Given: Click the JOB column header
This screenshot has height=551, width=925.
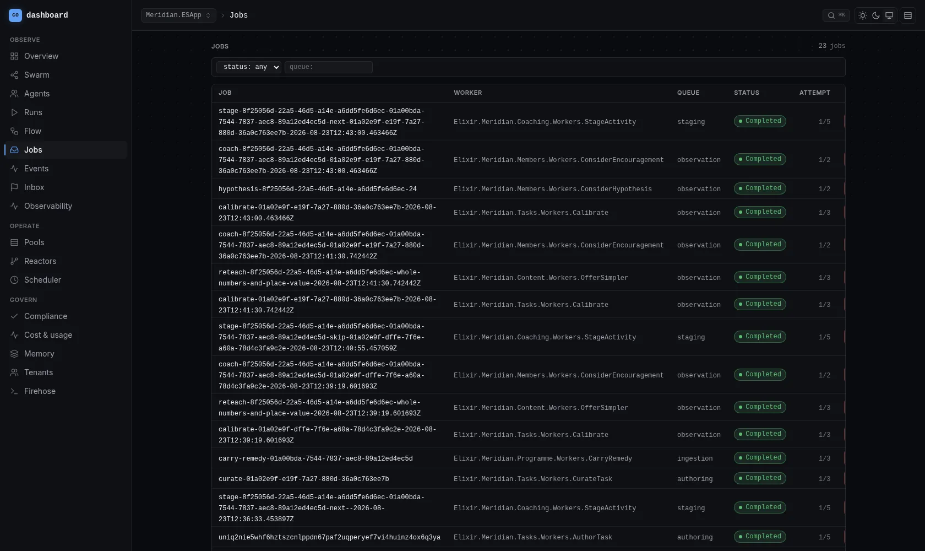Looking at the screenshot, I should point(225,93).
